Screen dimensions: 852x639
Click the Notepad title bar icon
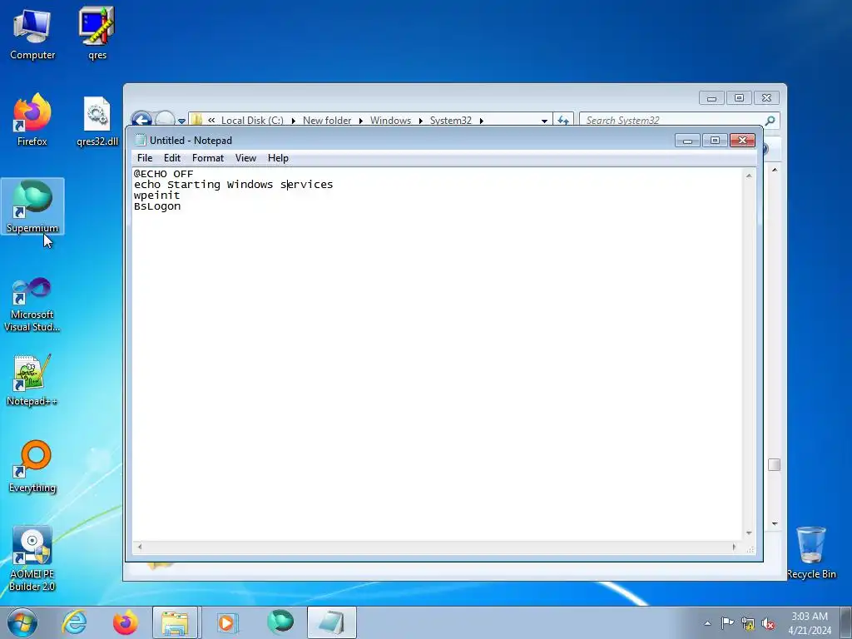click(141, 140)
